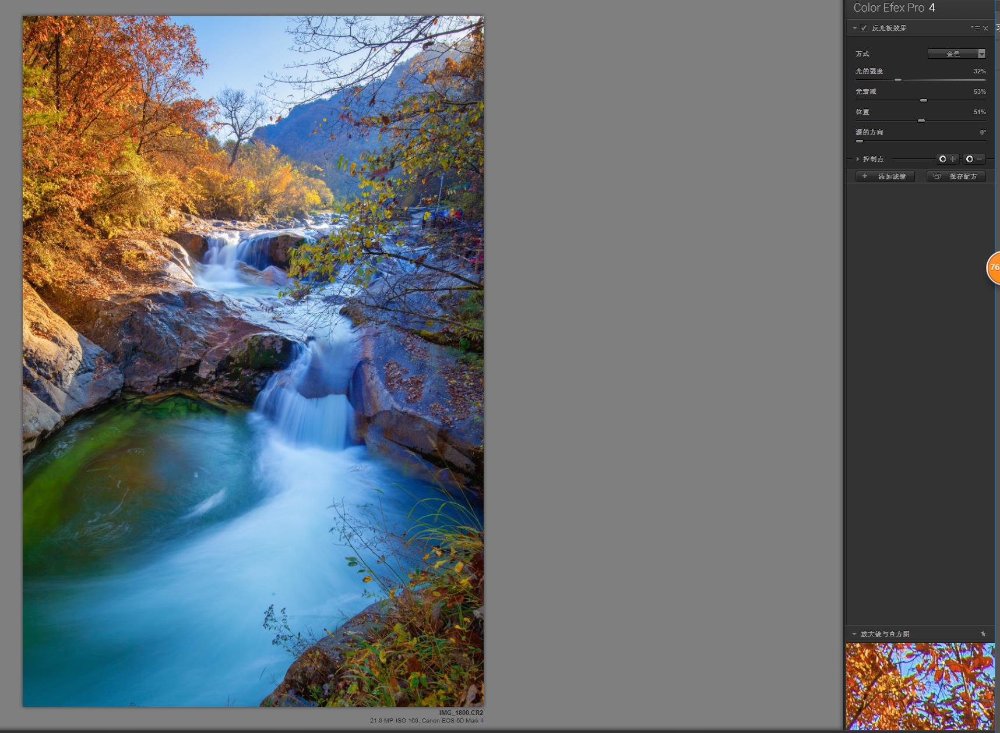
Task: Click the 添加滤镜 button
Action: tap(885, 176)
